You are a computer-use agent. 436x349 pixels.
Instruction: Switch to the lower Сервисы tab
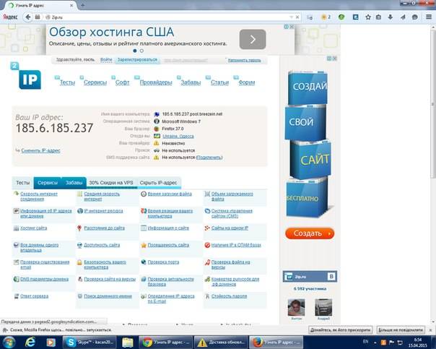pyautogui.click(x=48, y=183)
